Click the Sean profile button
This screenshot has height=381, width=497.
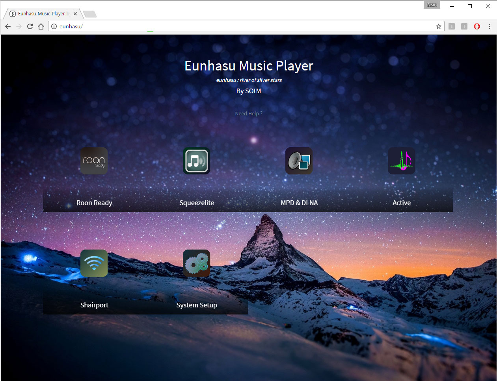click(432, 5)
